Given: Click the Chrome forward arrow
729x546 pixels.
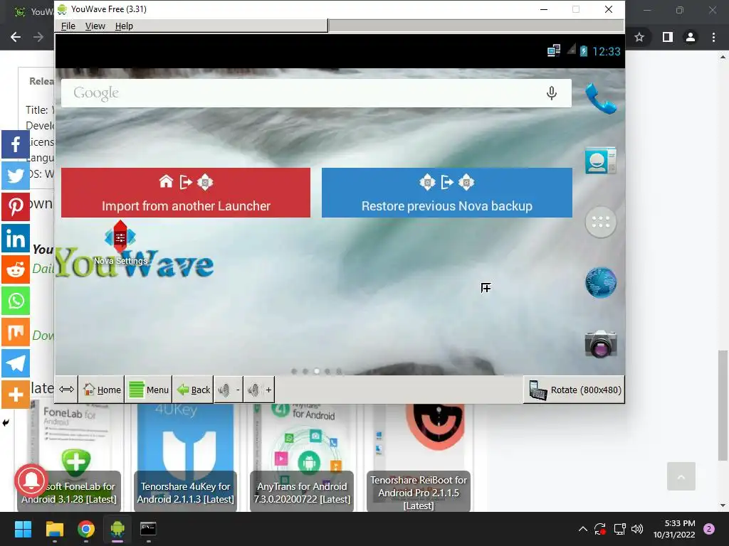Looking at the screenshot, I should coord(38,37).
